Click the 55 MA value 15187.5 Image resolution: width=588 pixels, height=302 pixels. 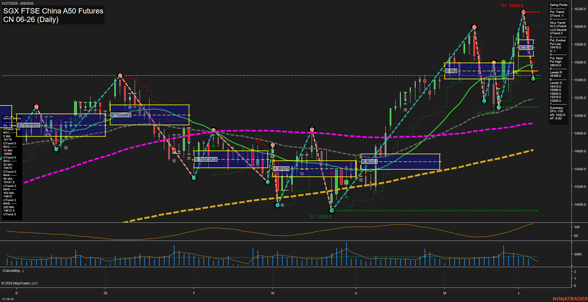click(9, 182)
